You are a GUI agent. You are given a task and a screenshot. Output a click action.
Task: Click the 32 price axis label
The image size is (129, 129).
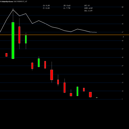123,57
